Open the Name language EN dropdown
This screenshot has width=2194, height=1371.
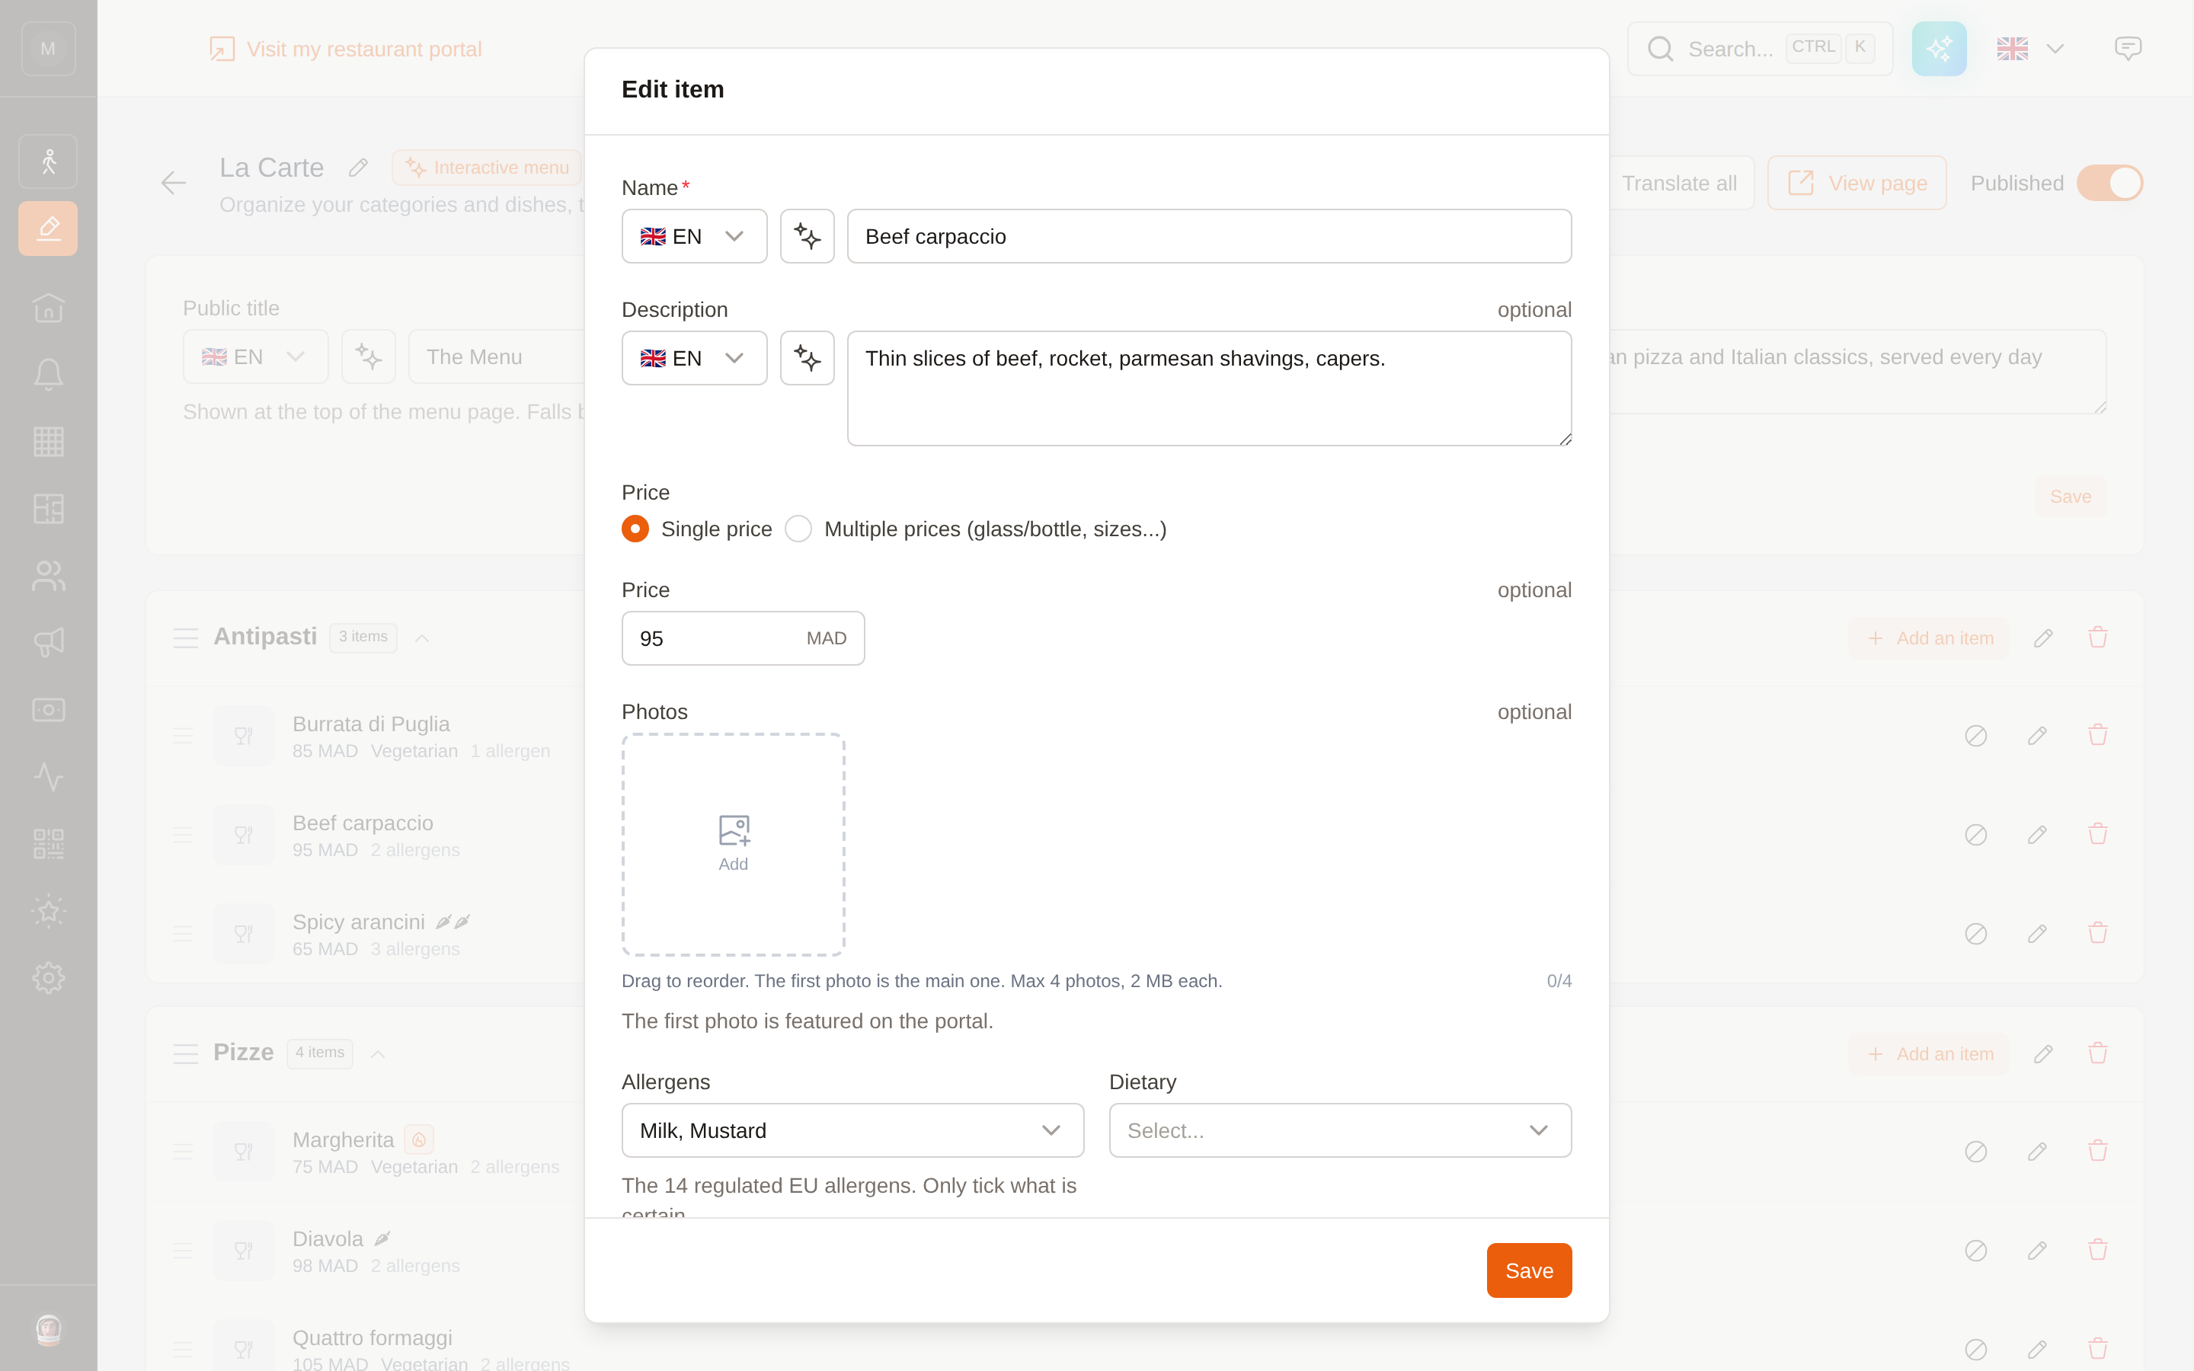[693, 237]
